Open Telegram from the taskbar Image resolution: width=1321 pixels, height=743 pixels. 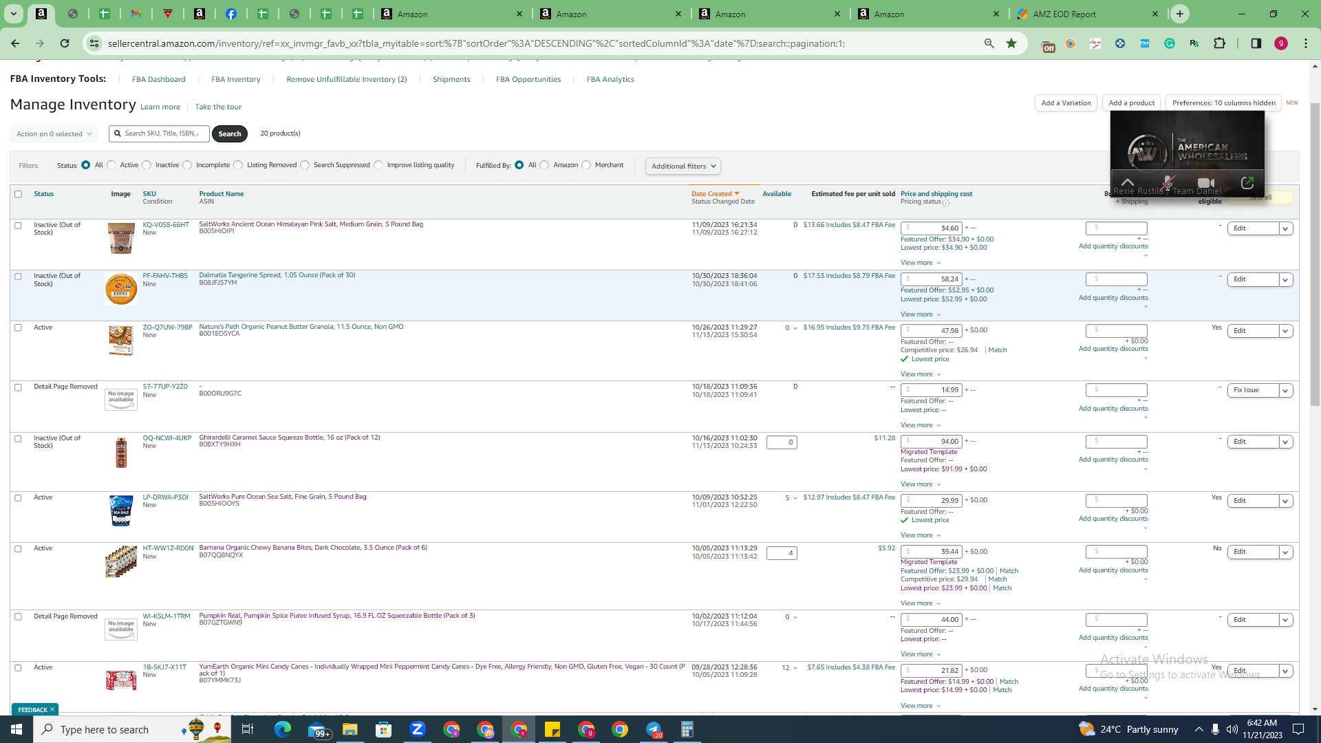tap(654, 729)
